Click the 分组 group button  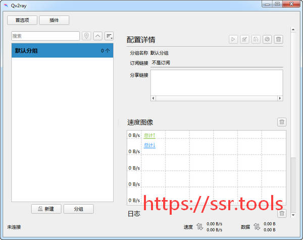(x=78, y=209)
